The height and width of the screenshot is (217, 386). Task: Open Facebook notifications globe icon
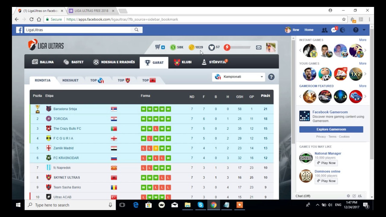343,30
